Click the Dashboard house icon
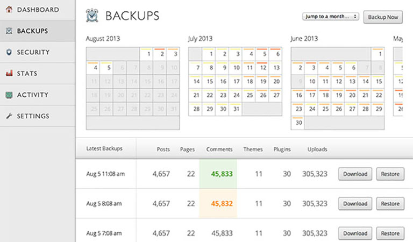This screenshot has width=413, height=242. point(9,10)
